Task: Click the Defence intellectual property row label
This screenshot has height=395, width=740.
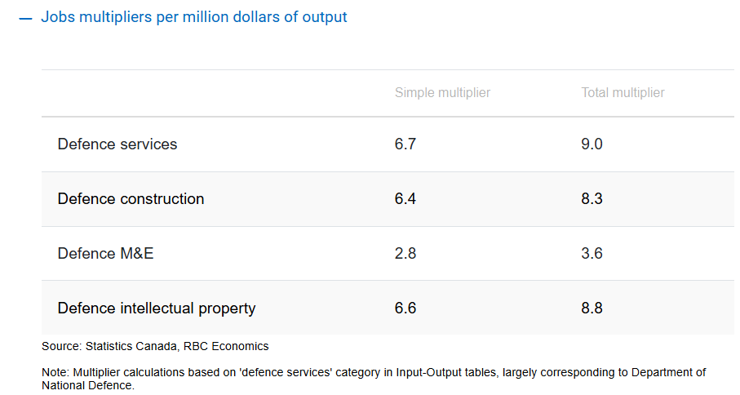Action: pyautogui.click(x=157, y=308)
